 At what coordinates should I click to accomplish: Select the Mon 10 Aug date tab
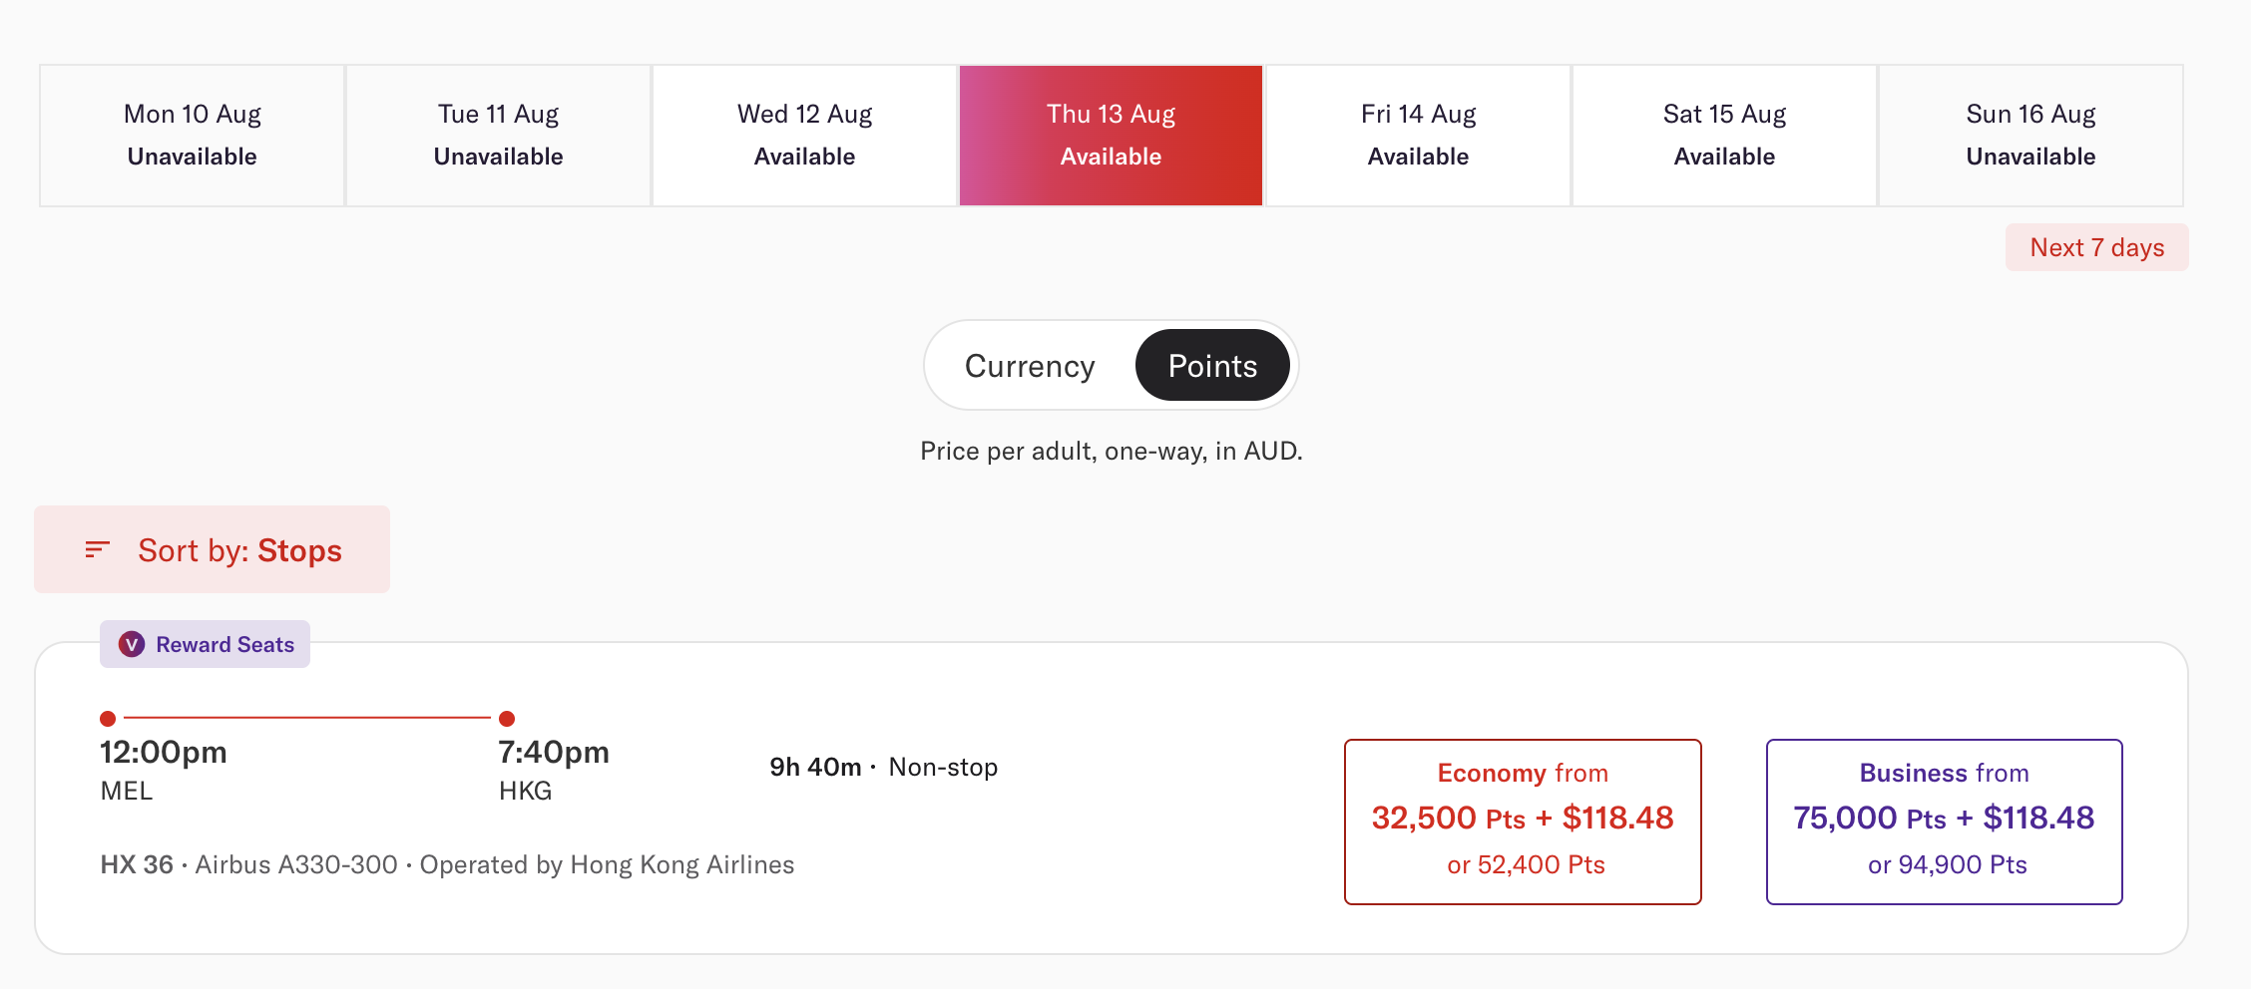click(x=193, y=136)
